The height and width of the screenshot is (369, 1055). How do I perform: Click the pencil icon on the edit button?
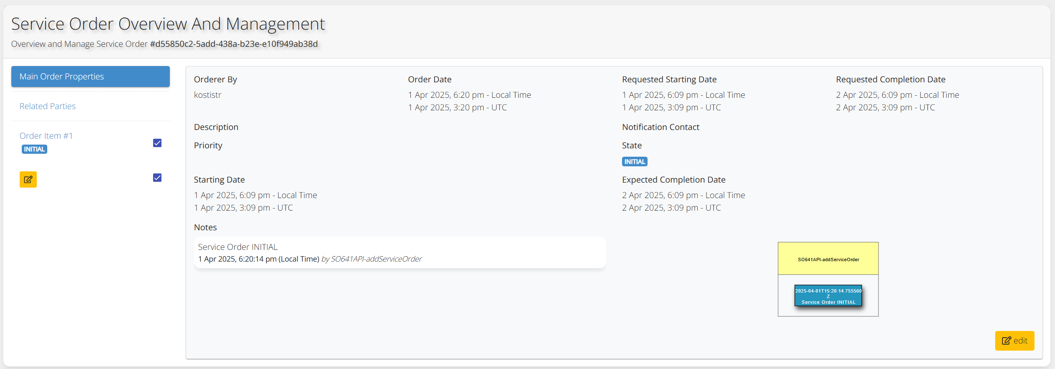1006,341
